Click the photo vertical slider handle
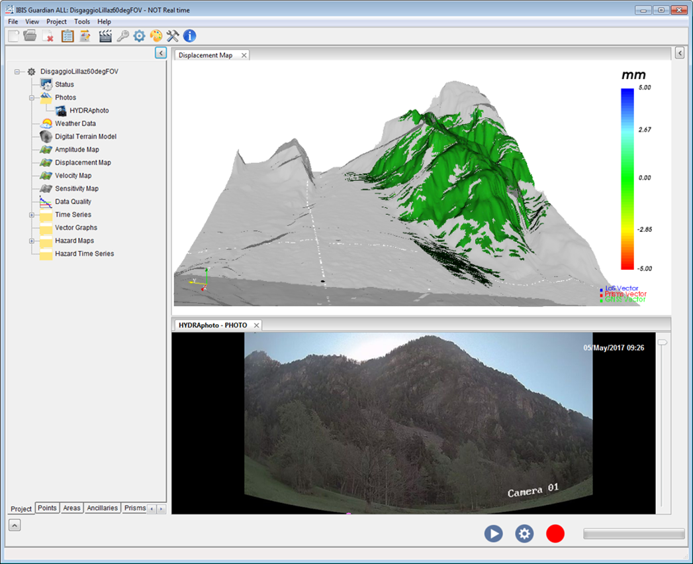 pyautogui.click(x=662, y=343)
